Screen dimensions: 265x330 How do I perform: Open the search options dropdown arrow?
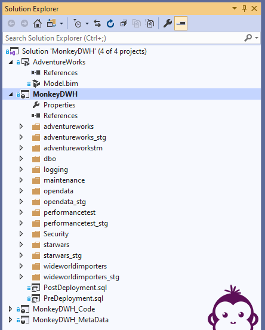click(257, 38)
